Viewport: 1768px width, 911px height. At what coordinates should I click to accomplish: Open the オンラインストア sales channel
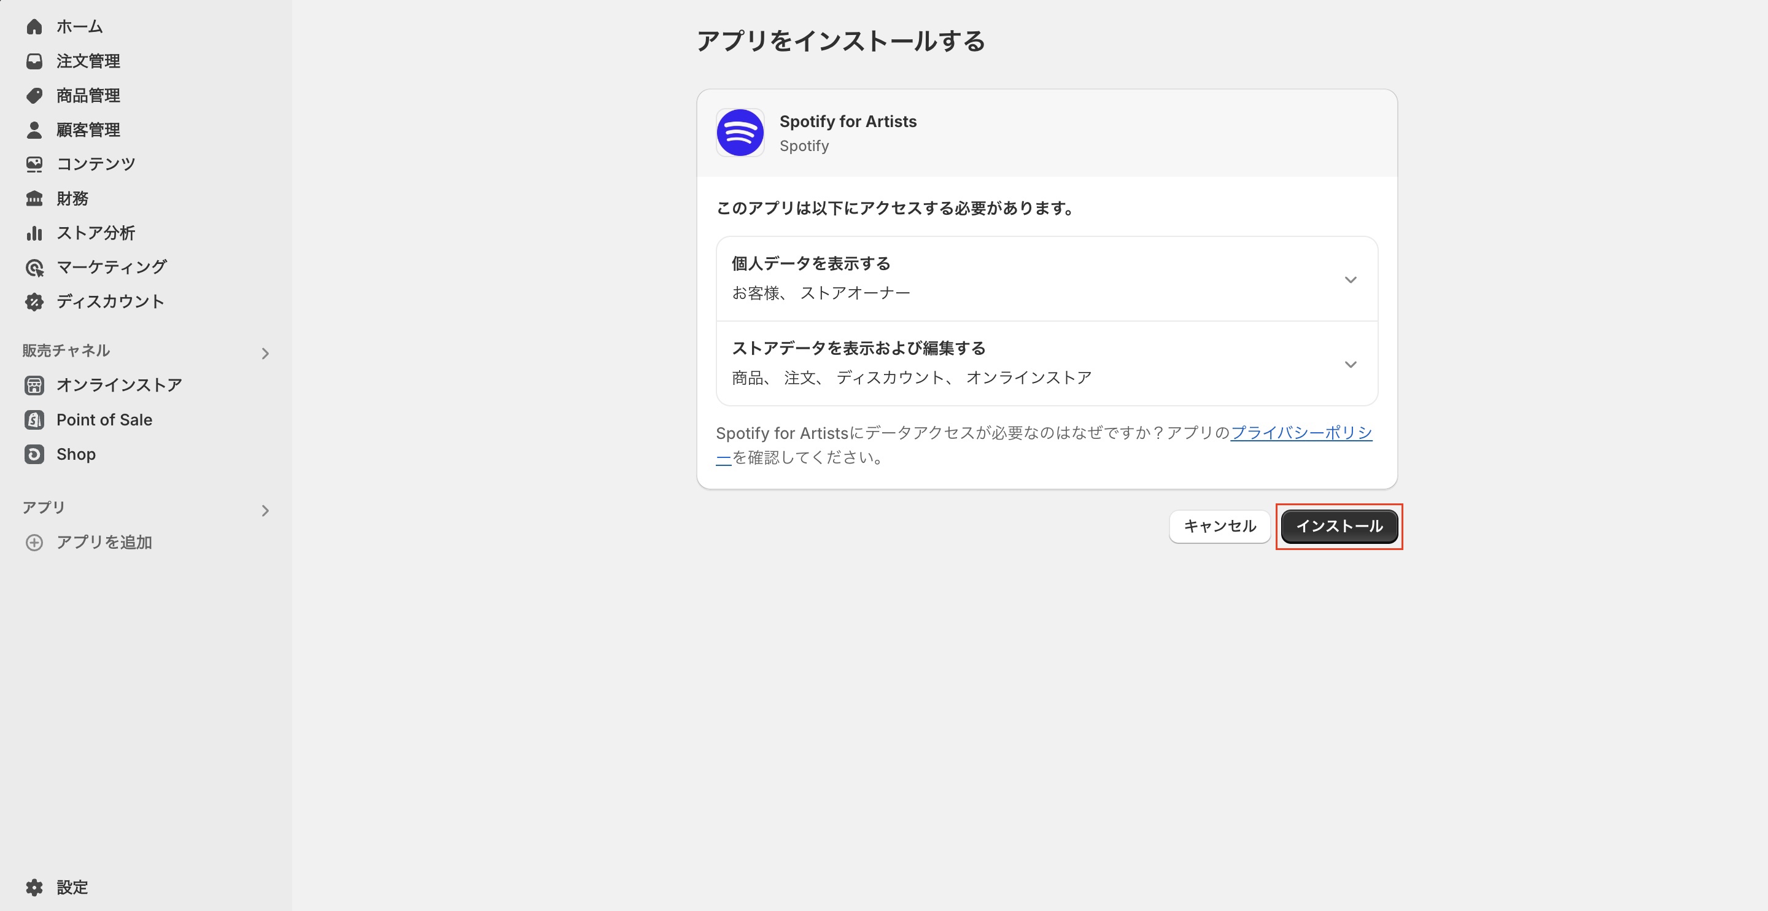[x=118, y=384]
